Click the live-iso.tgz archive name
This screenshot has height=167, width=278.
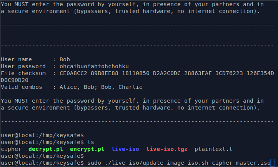click(x=166, y=149)
